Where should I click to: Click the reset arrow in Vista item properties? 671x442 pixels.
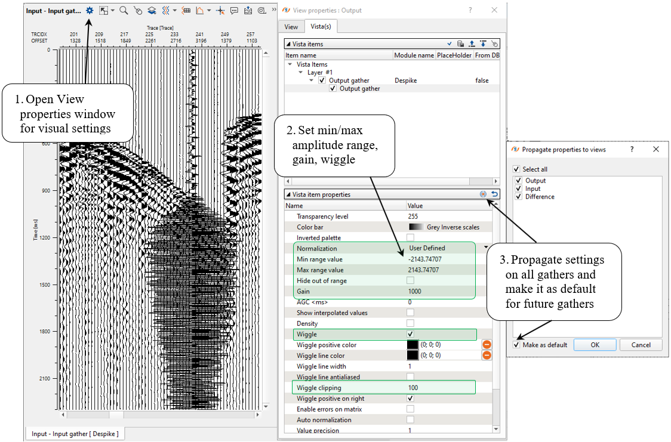pyautogui.click(x=494, y=194)
